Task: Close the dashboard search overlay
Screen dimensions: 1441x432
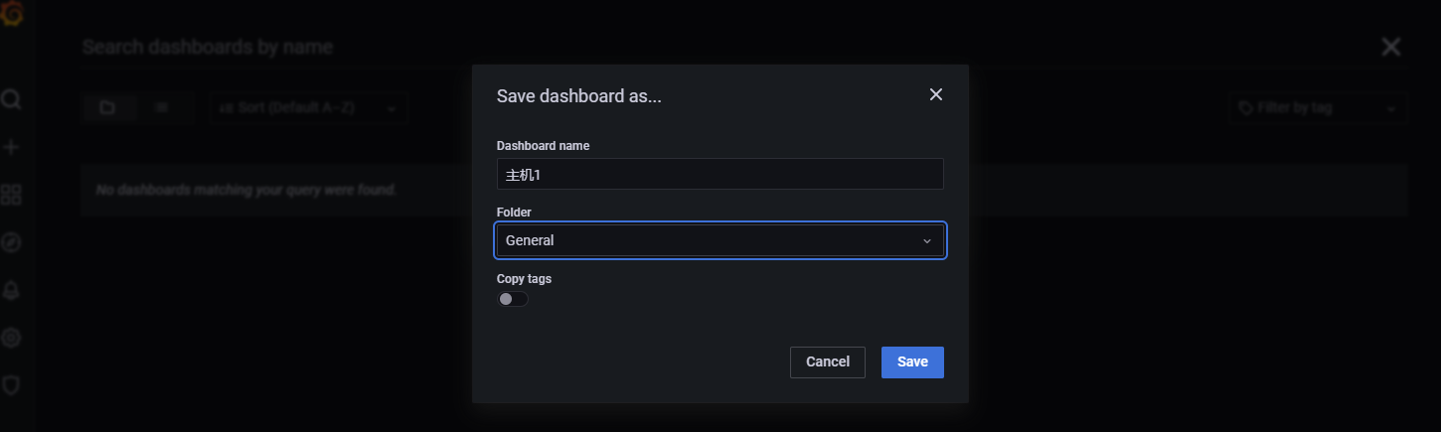Action: [x=1391, y=47]
